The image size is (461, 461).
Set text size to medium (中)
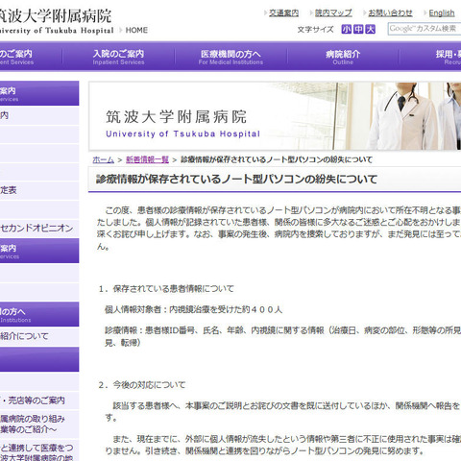click(x=358, y=29)
